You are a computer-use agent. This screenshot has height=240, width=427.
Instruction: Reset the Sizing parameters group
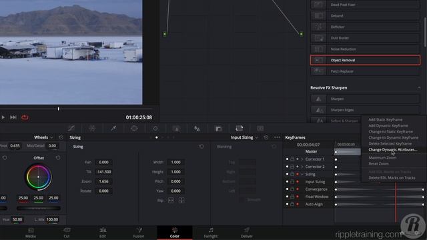pyautogui.click(x=201, y=147)
